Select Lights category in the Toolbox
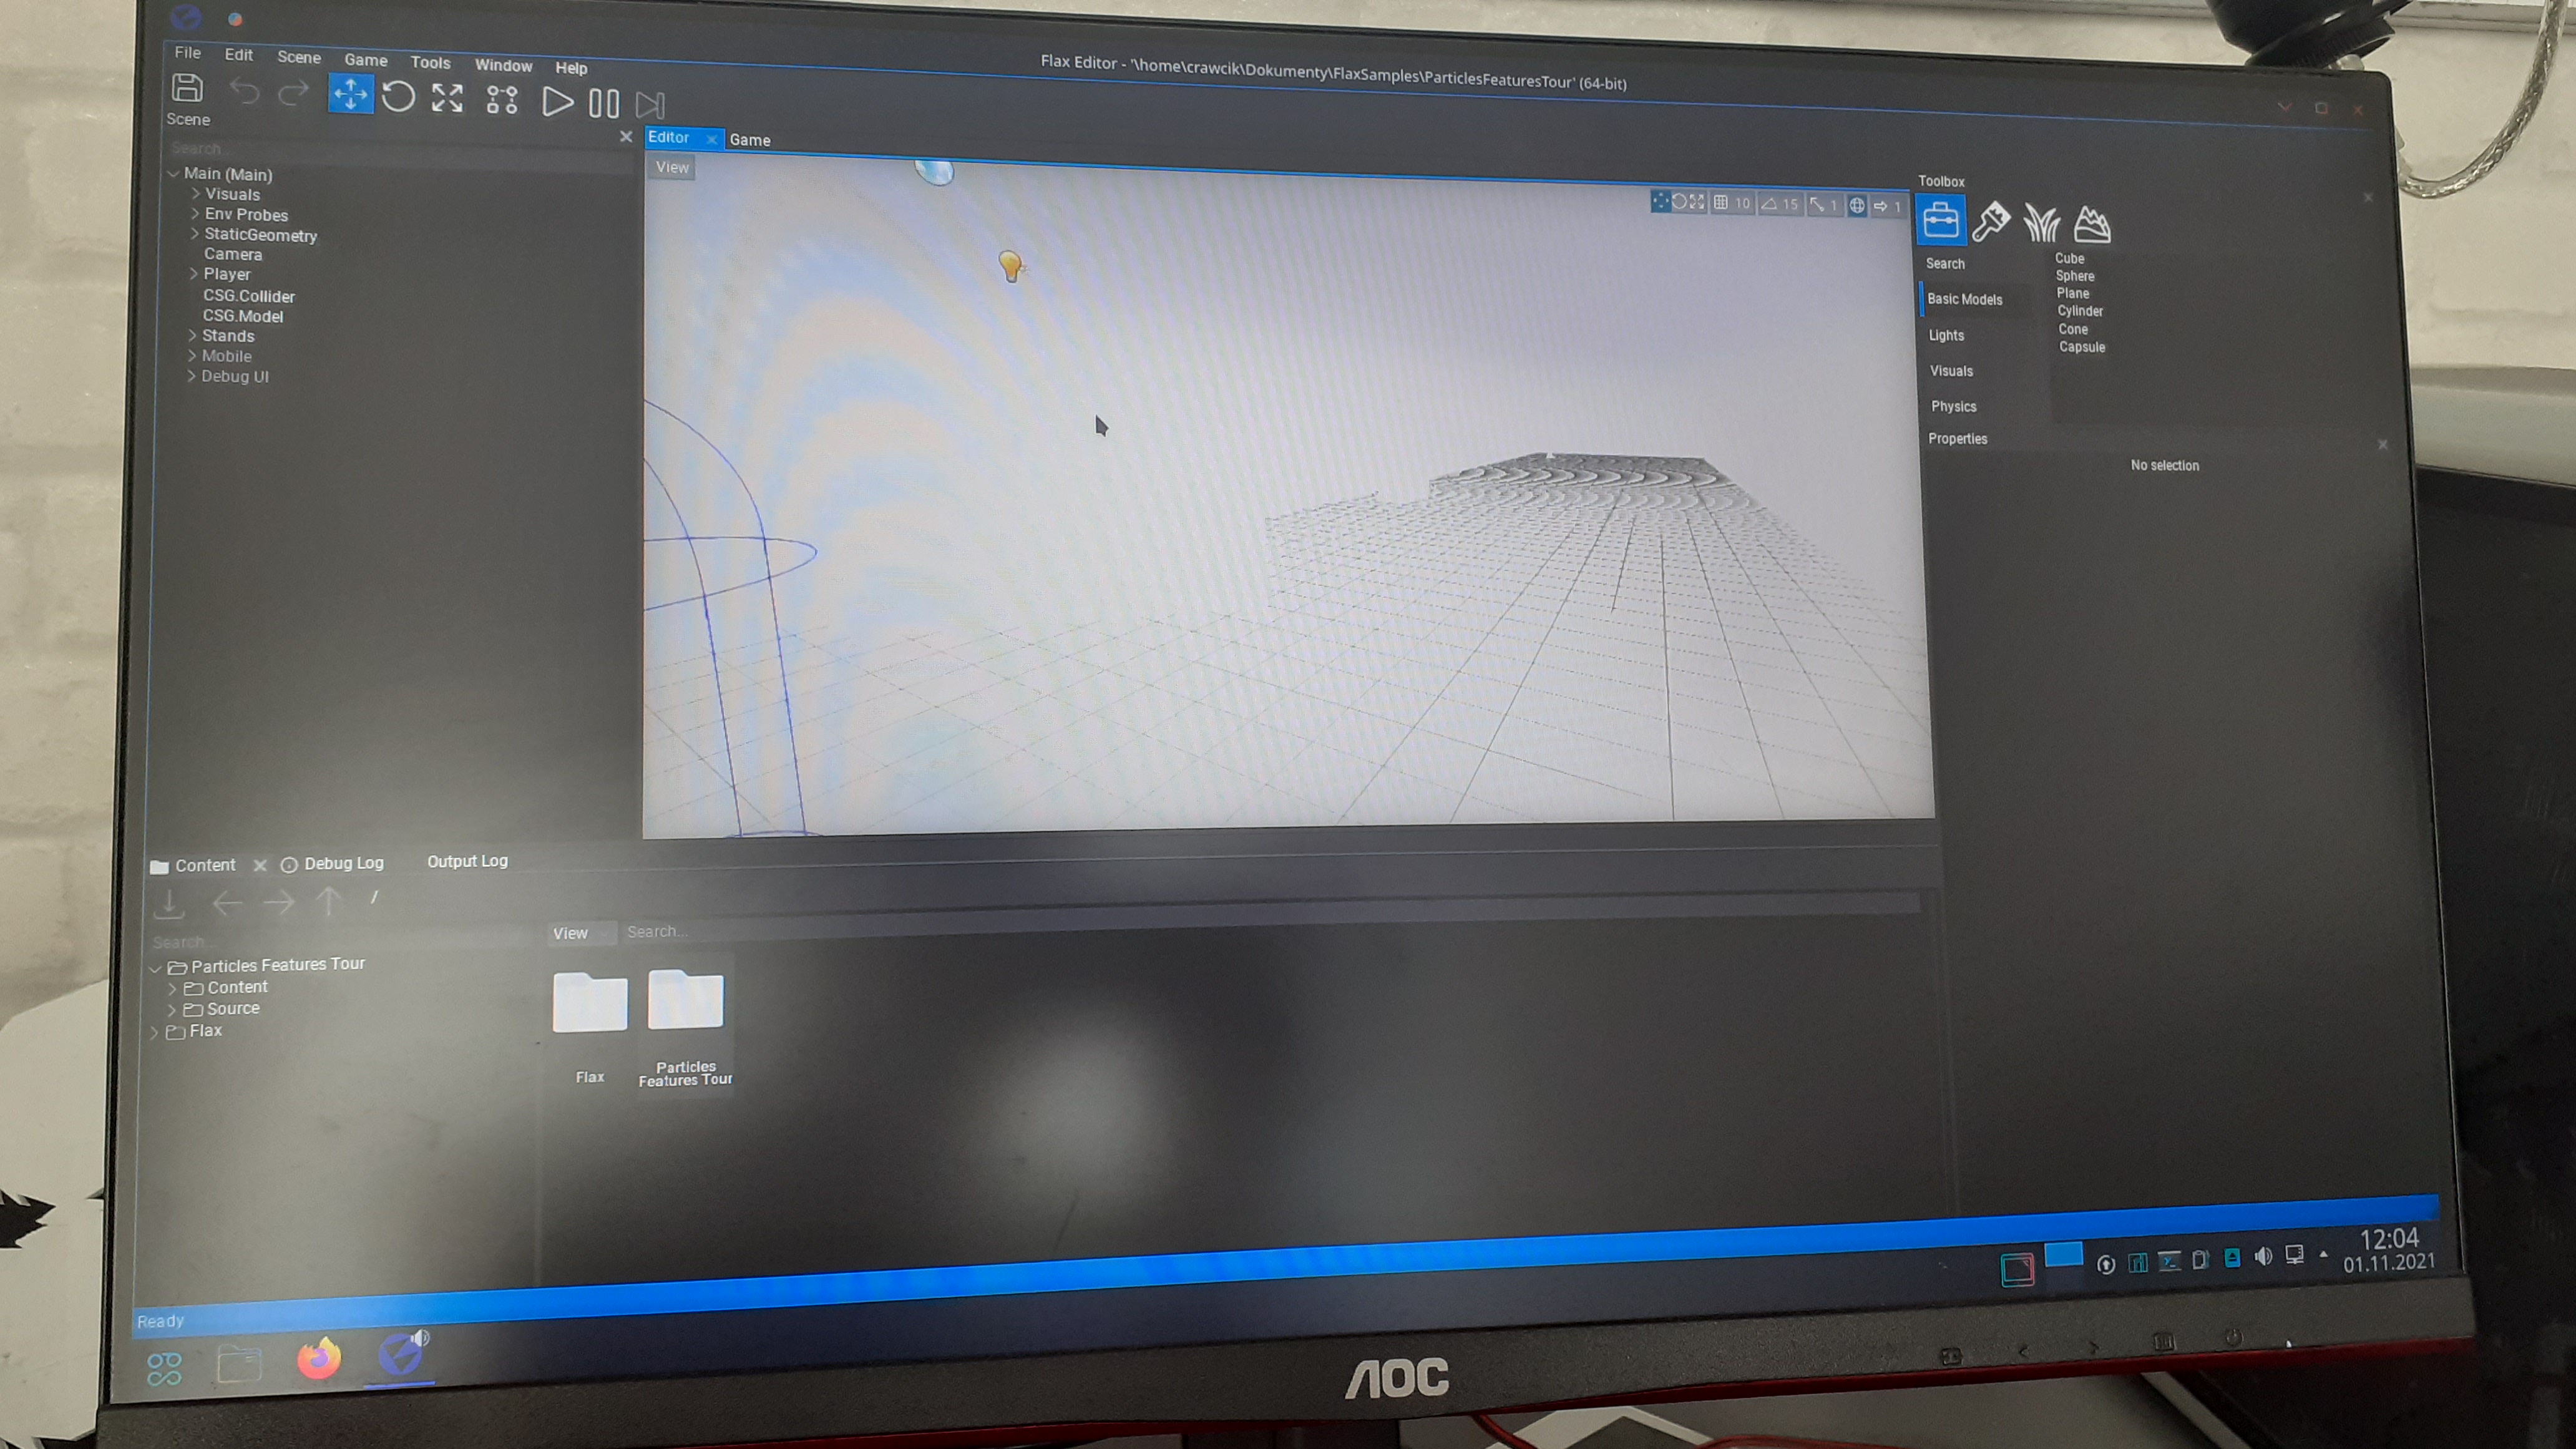This screenshot has height=1449, width=2576. coord(1946,335)
